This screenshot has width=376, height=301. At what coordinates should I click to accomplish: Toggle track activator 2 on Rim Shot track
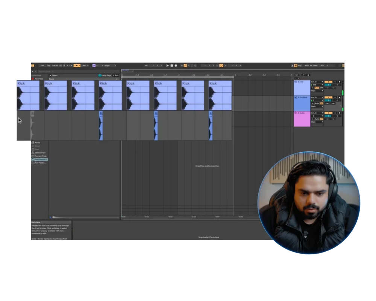click(x=328, y=97)
